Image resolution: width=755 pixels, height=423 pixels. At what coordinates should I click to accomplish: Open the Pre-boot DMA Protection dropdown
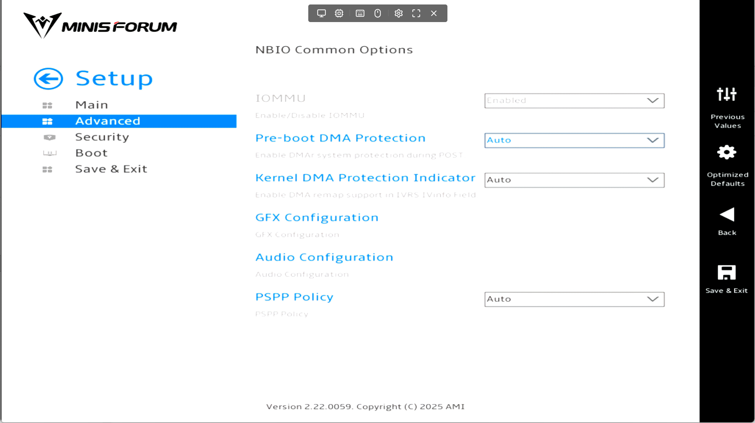click(x=574, y=140)
